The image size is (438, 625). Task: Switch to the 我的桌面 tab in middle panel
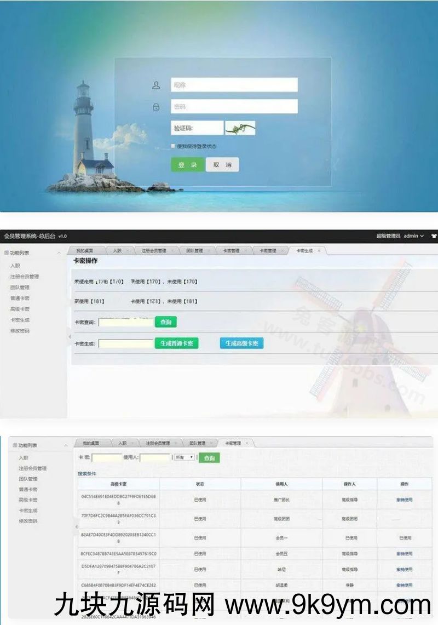84,250
